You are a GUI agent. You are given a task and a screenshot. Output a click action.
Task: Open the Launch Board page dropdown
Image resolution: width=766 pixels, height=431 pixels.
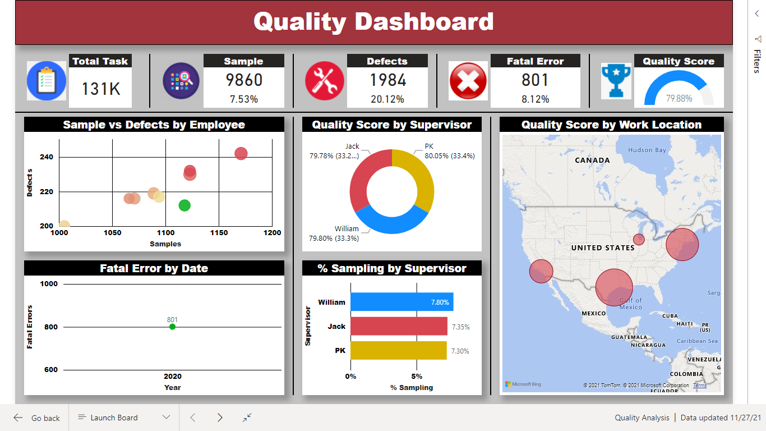(165, 418)
